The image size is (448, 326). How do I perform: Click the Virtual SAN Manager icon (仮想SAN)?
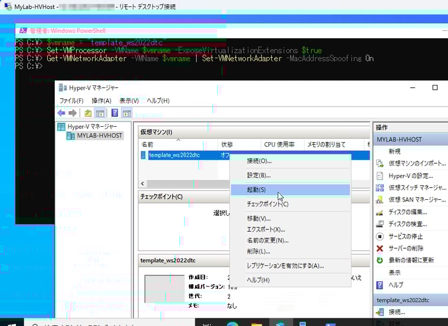(380, 200)
